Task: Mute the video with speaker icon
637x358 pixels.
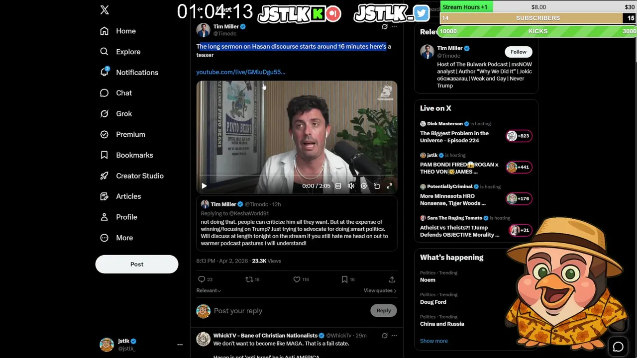Action: pos(351,186)
